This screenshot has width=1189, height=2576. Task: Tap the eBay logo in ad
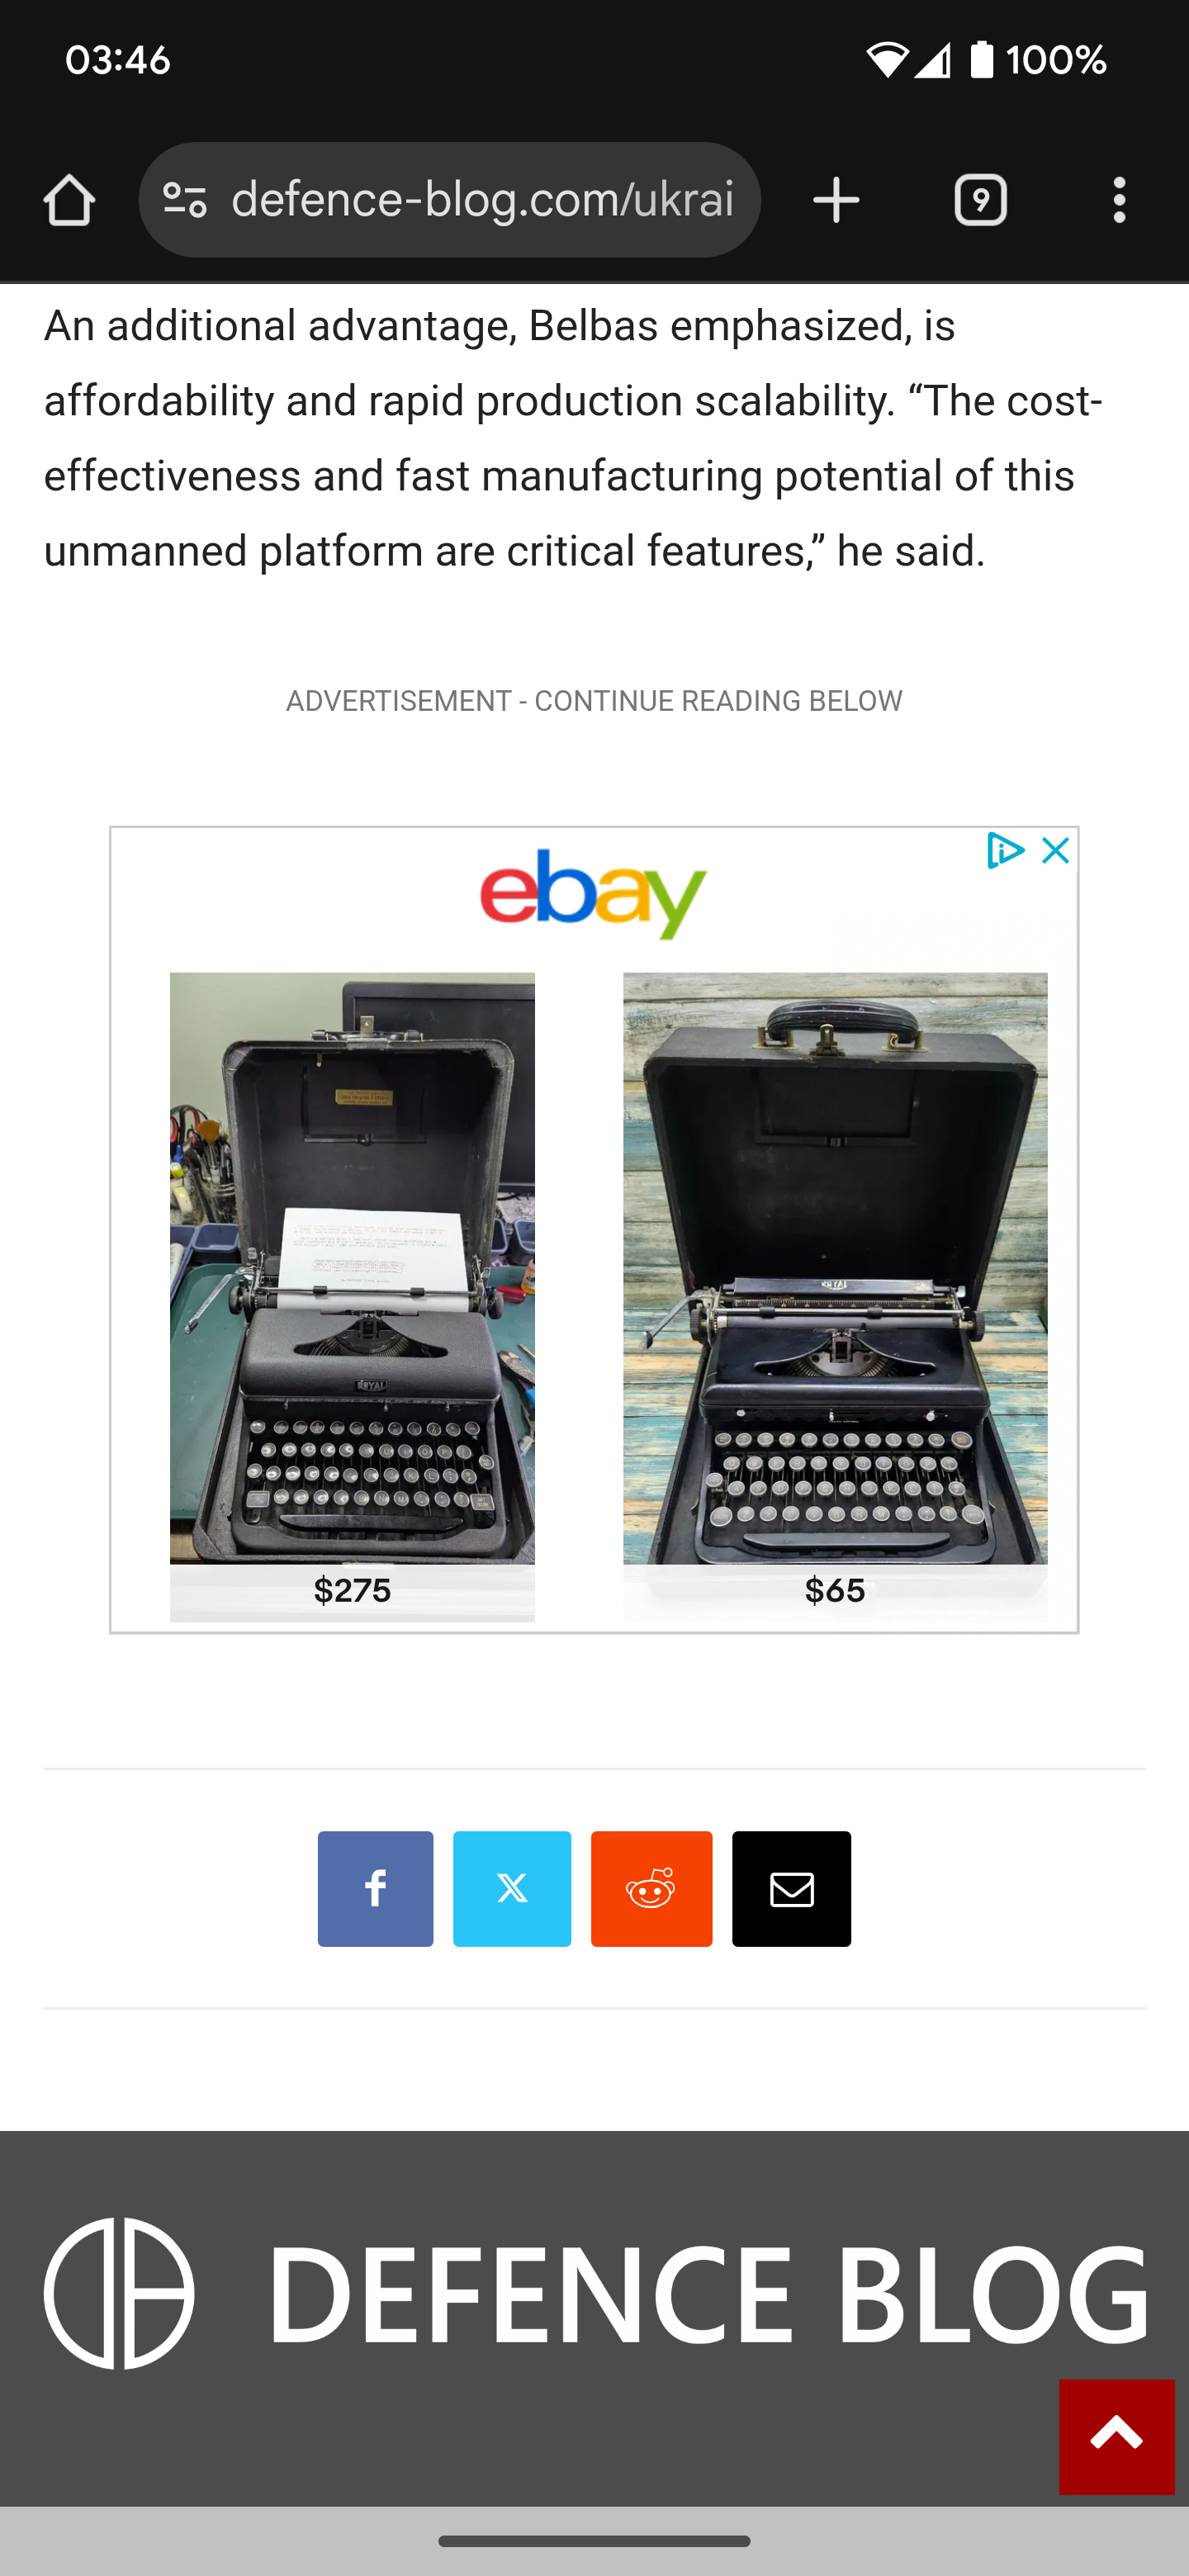[x=594, y=894]
